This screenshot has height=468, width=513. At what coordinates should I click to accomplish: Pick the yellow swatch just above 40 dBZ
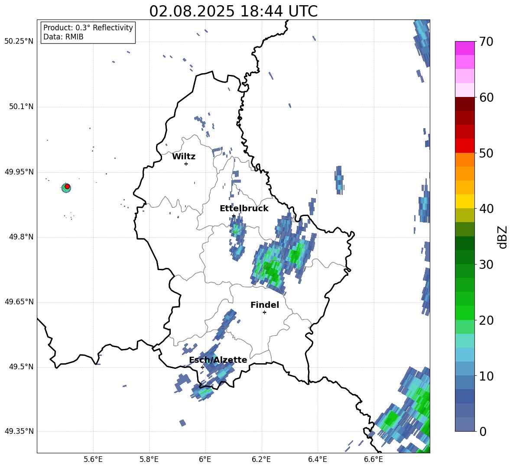(464, 201)
